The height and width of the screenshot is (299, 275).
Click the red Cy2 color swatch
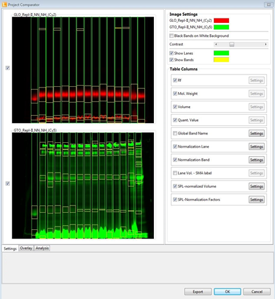tap(221, 20)
